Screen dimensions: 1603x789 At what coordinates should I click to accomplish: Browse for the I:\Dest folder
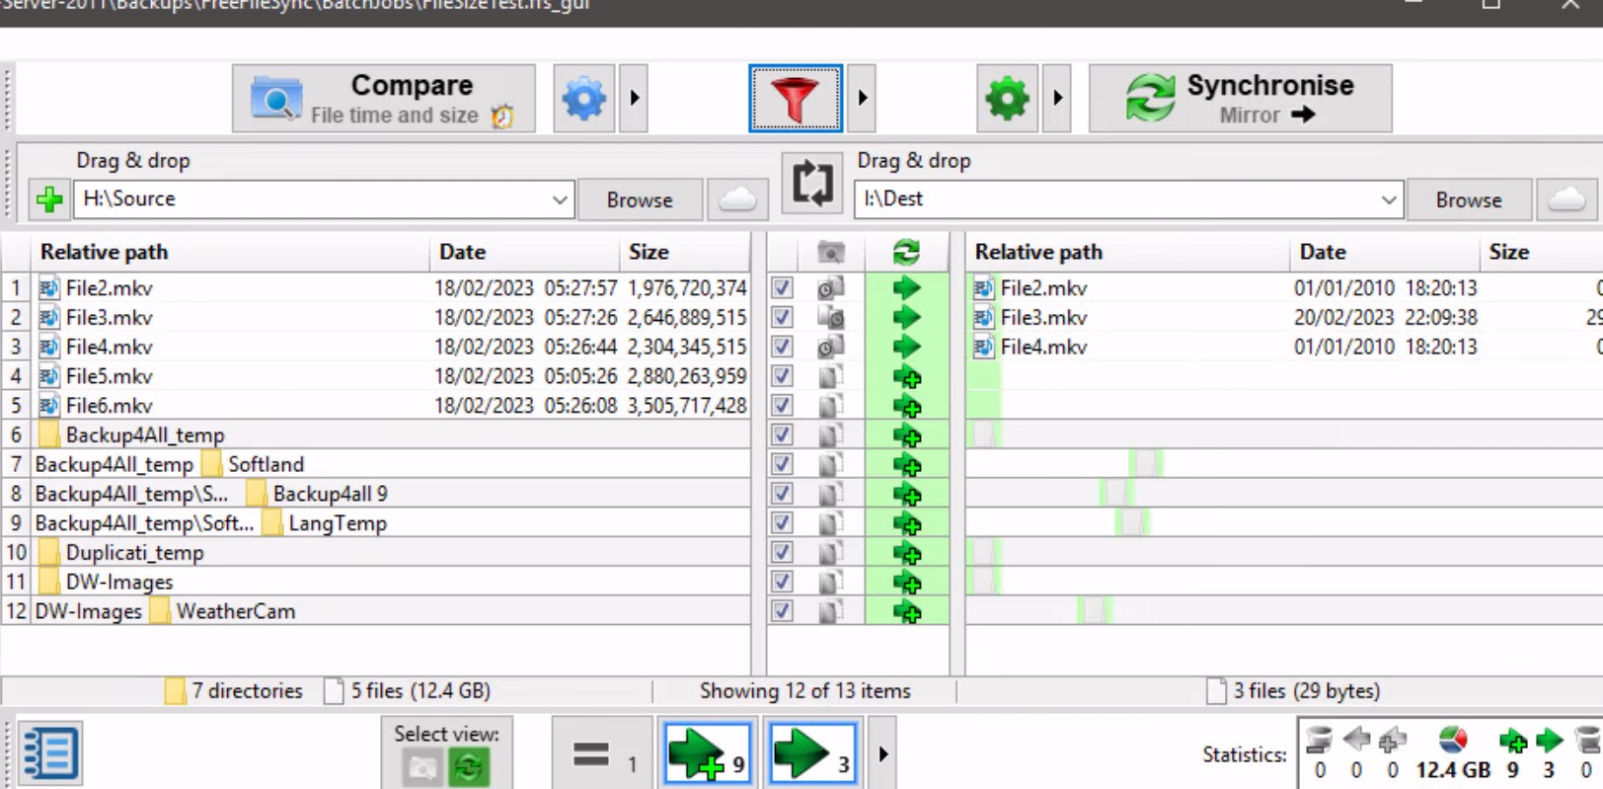pos(1469,199)
